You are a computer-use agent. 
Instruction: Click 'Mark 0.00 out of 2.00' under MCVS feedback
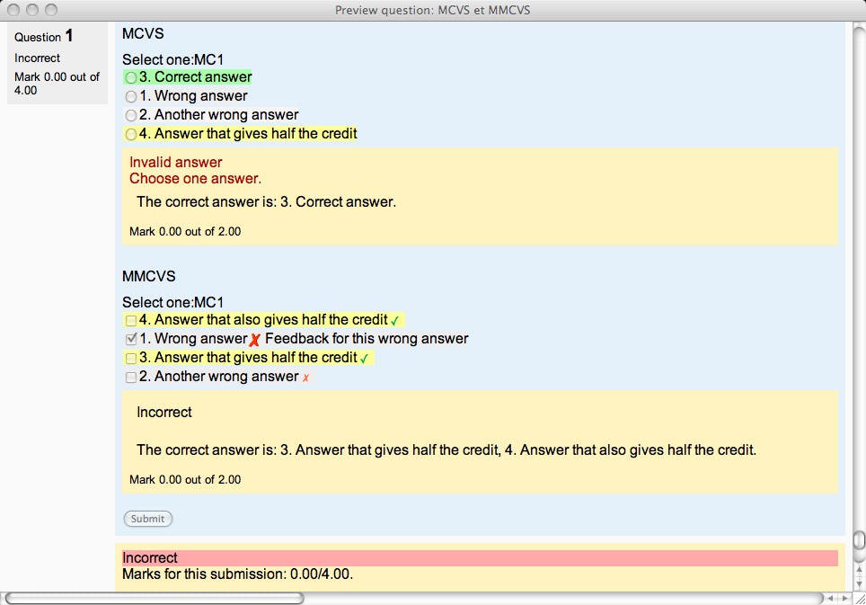point(185,232)
